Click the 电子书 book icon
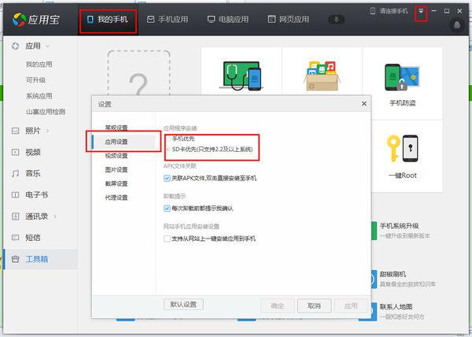Viewport: 472px width, 337px height. coord(15,194)
